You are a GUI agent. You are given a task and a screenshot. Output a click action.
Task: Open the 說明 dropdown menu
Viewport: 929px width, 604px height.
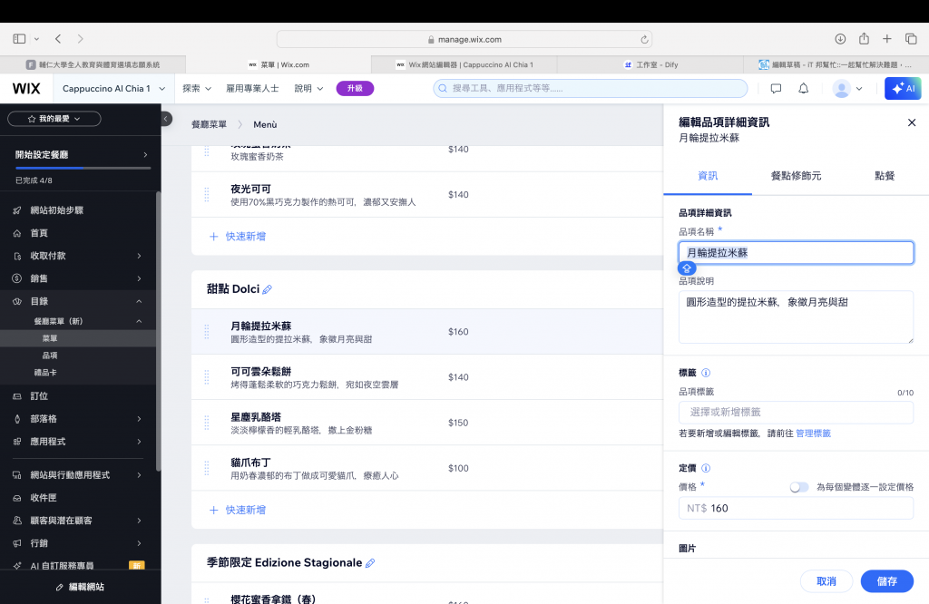[308, 88]
